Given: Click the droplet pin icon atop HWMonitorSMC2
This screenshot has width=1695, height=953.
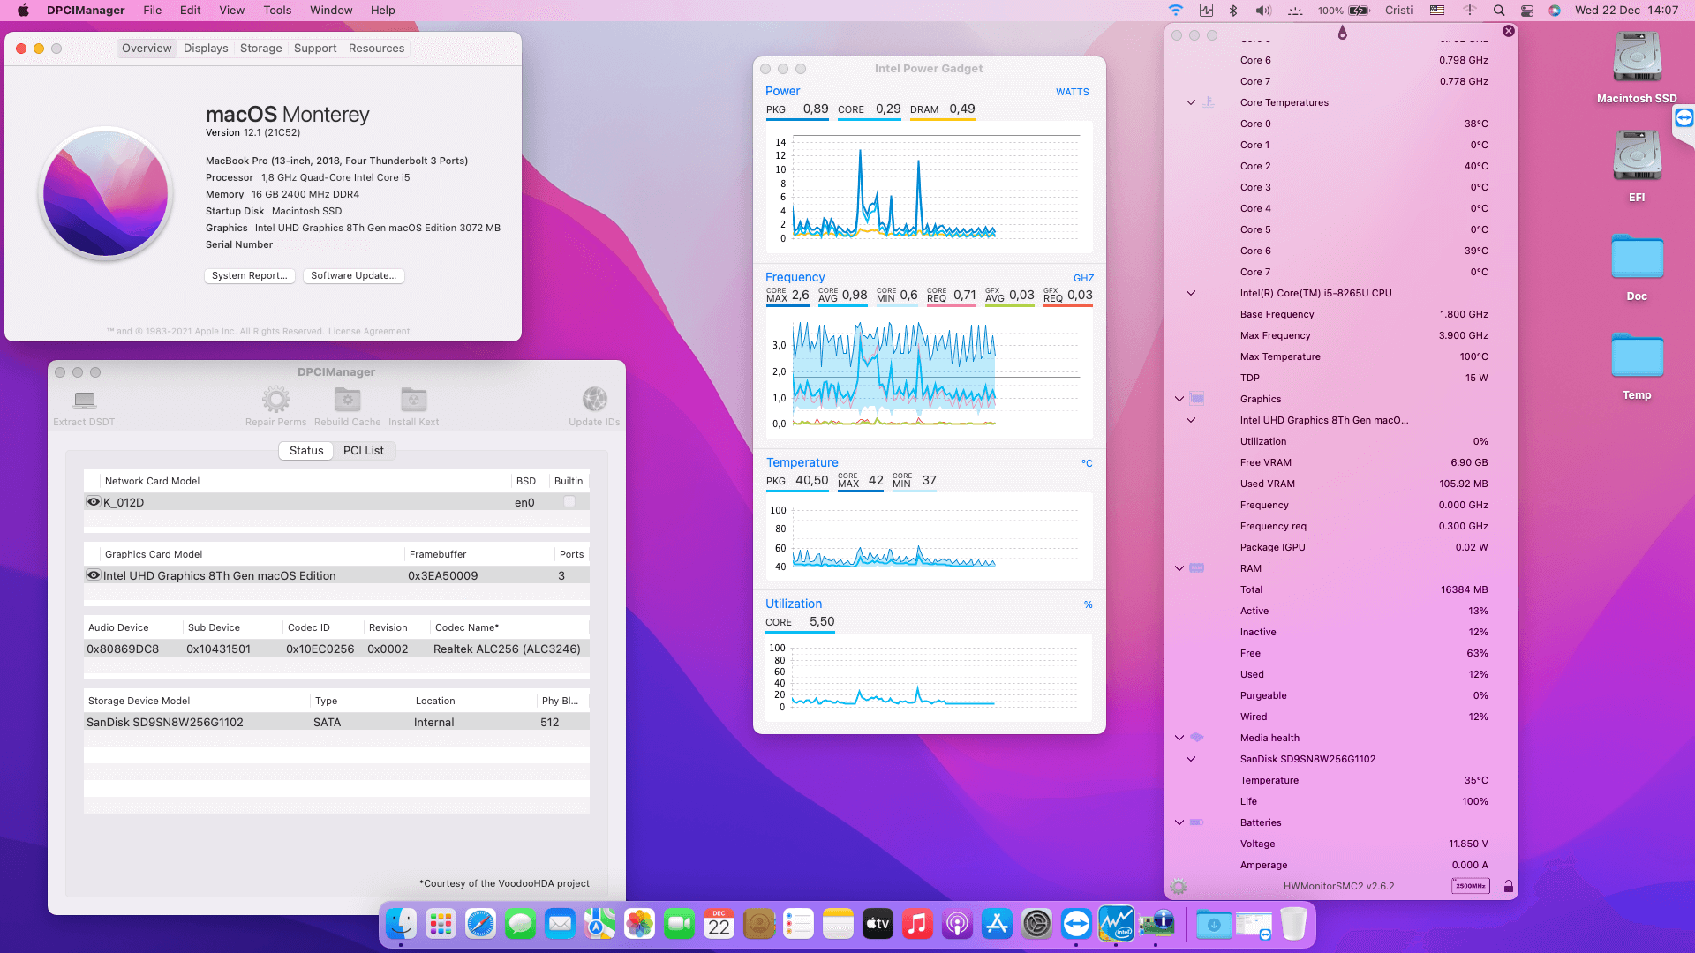Looking at the screenshot, I should [x=1342, y=34].
